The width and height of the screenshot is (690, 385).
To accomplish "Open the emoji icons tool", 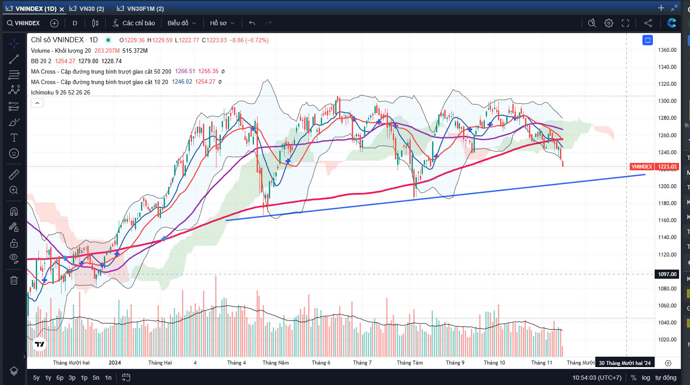I will pyautogui.click(x=14, y=153).
